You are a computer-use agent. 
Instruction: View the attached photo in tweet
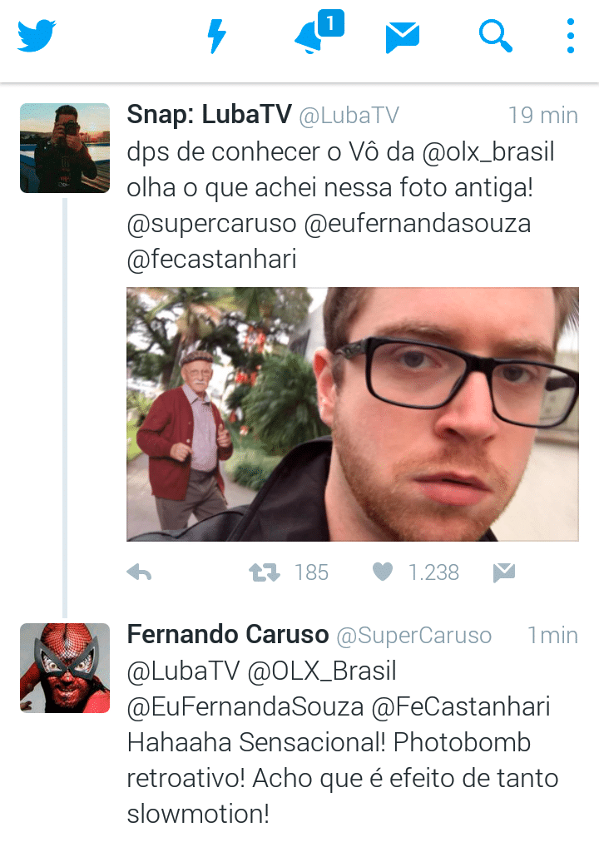[353, 414]
